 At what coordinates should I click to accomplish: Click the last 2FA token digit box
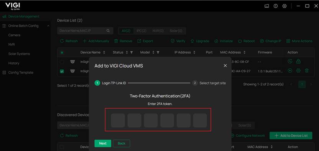click(200, 120)
